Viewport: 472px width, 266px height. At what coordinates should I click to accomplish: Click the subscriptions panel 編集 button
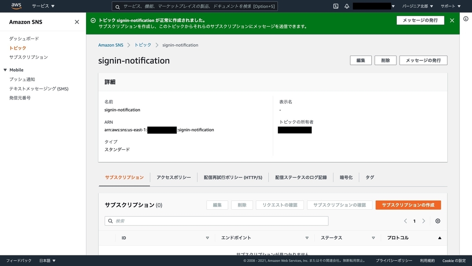(217, 205)
